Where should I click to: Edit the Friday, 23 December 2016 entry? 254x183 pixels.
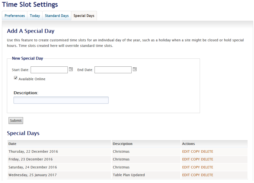186,159
